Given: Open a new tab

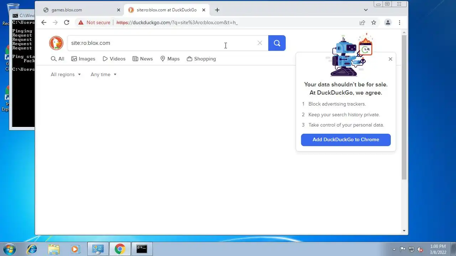Looking at the screenshot, I should pos(217,10).
